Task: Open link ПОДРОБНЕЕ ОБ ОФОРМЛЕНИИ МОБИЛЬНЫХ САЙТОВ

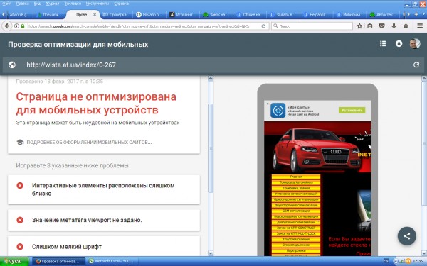Action: (x=89, y=143)
